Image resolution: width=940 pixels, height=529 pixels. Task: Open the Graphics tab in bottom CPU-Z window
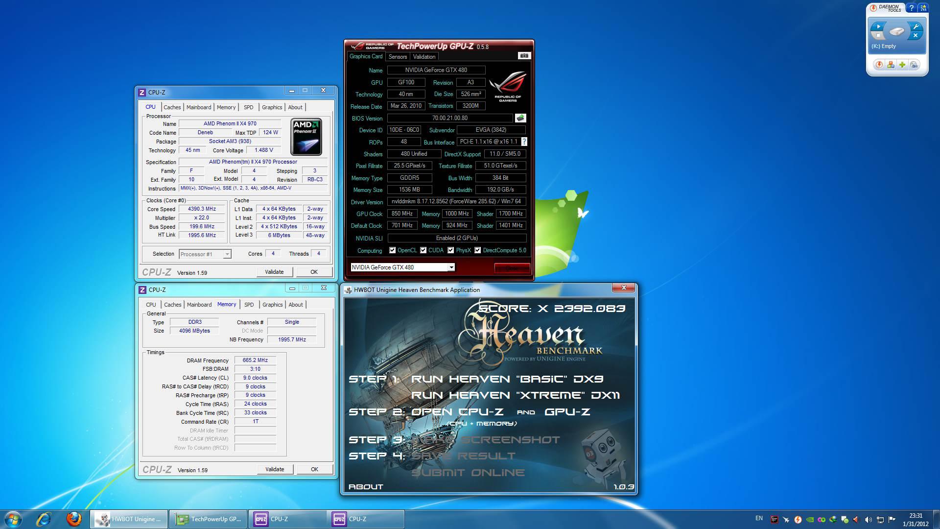(x=273, y=305)
